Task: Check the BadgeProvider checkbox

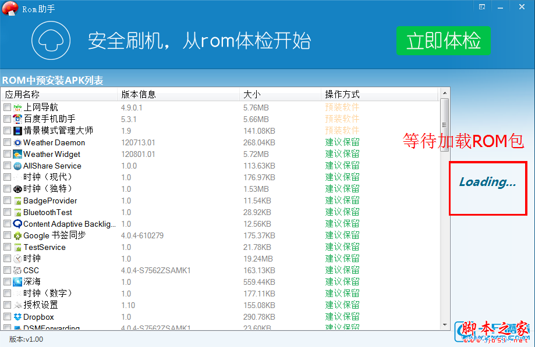Action: (x=7, y=200)
